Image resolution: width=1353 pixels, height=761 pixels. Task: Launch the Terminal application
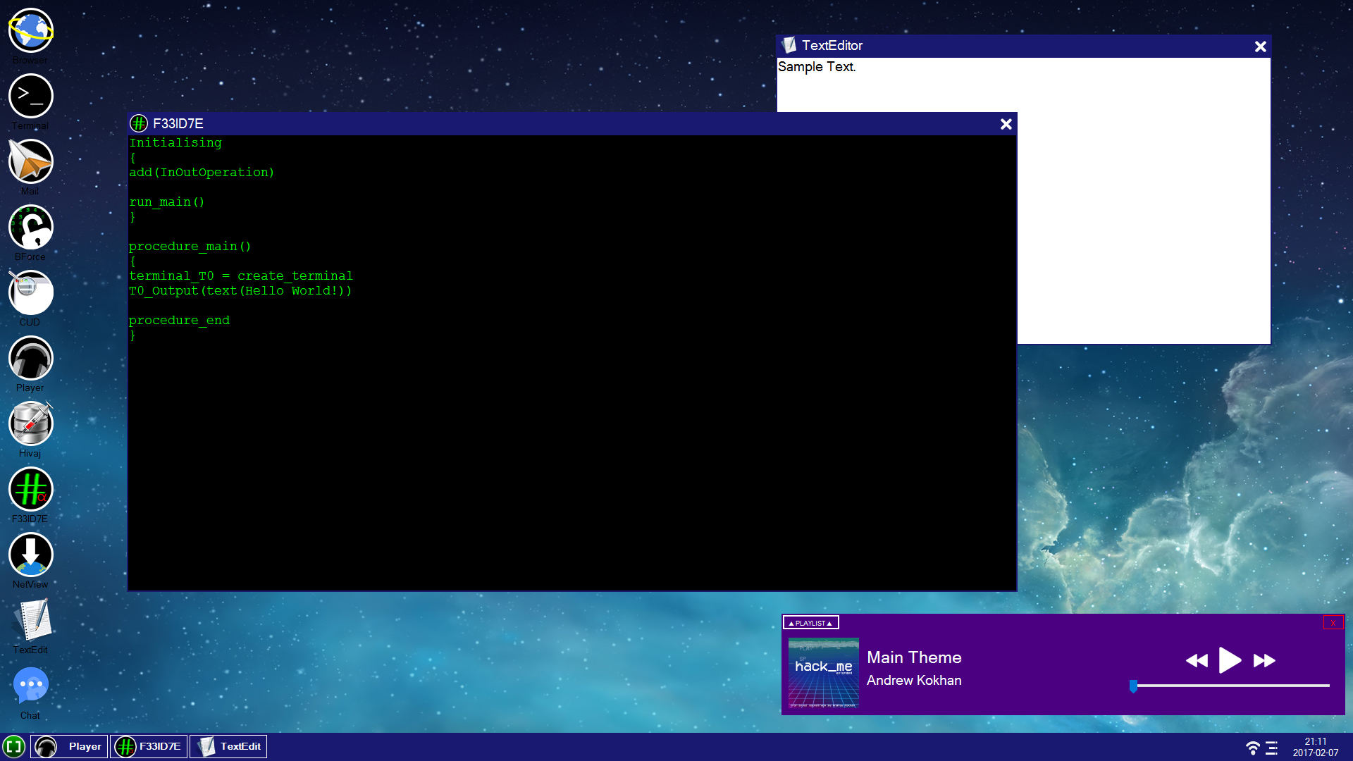coord(30,95)
